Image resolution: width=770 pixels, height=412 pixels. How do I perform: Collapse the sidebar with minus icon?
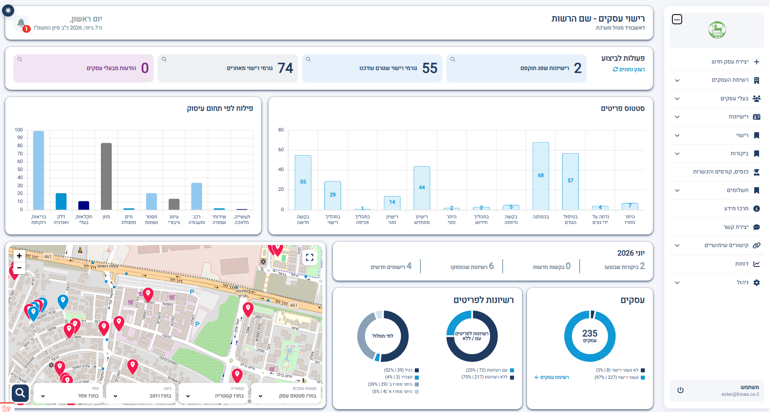[x=677, y=19]
